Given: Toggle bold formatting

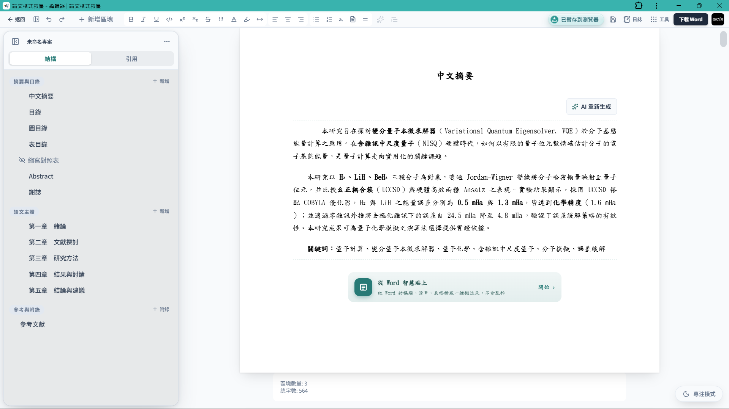Looking at the screenshot, I should [131, 19].
